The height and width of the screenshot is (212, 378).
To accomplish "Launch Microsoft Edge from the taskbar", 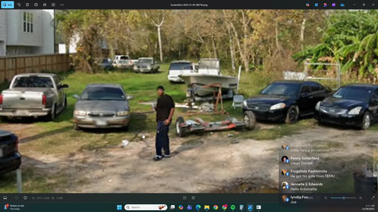I will [198, 207].
